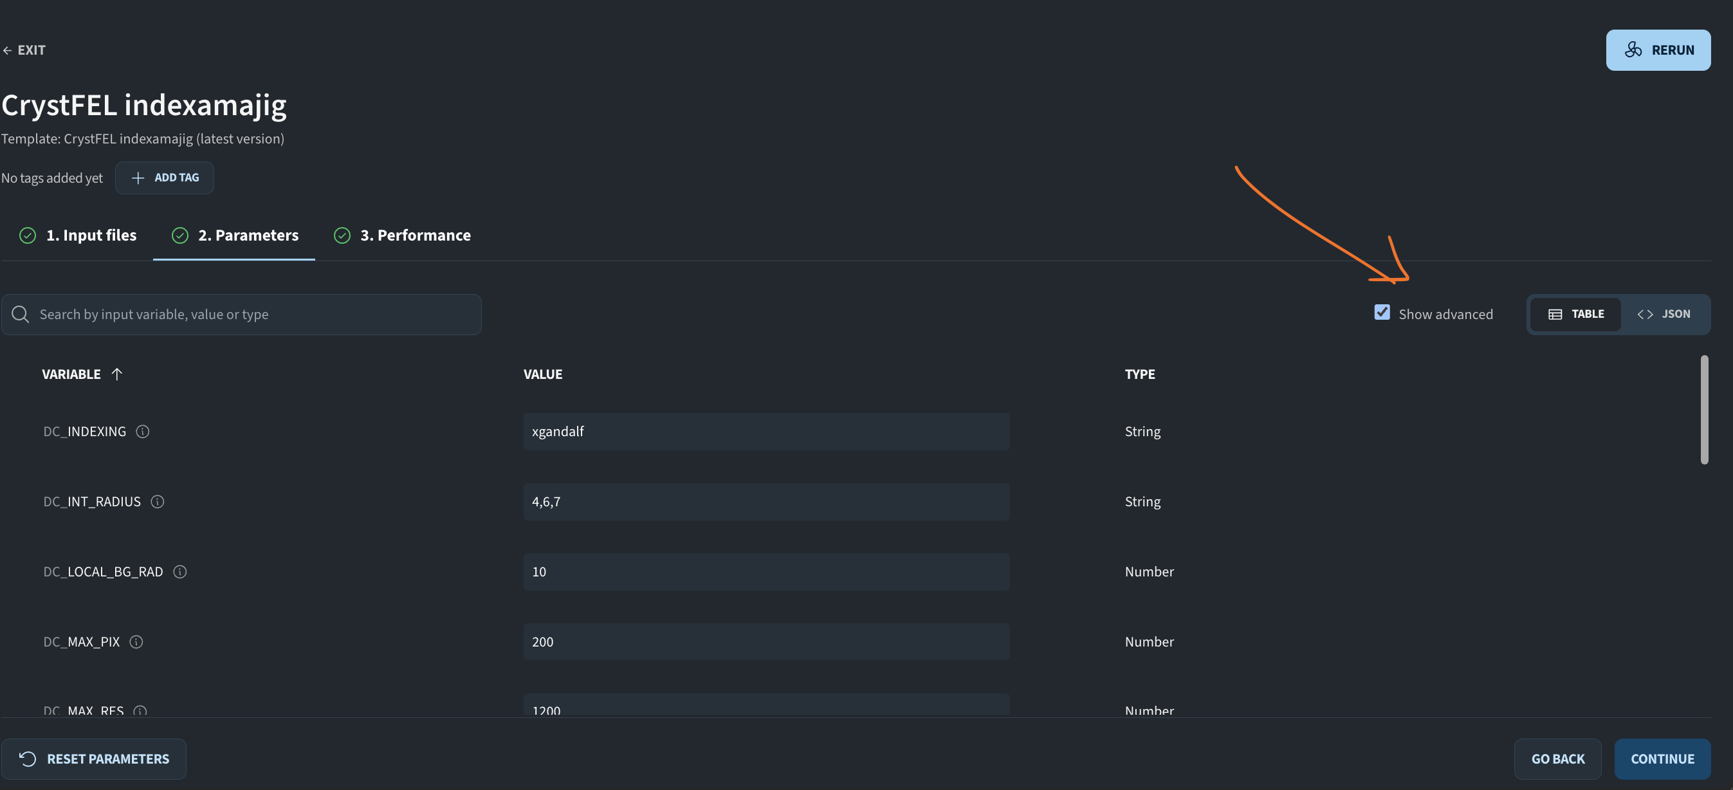Uncheck the Show advanced checkbox
Image resolution: width=1733 pixels, height=790 pixels.
pyautogui.click(x=1382, y=312)
